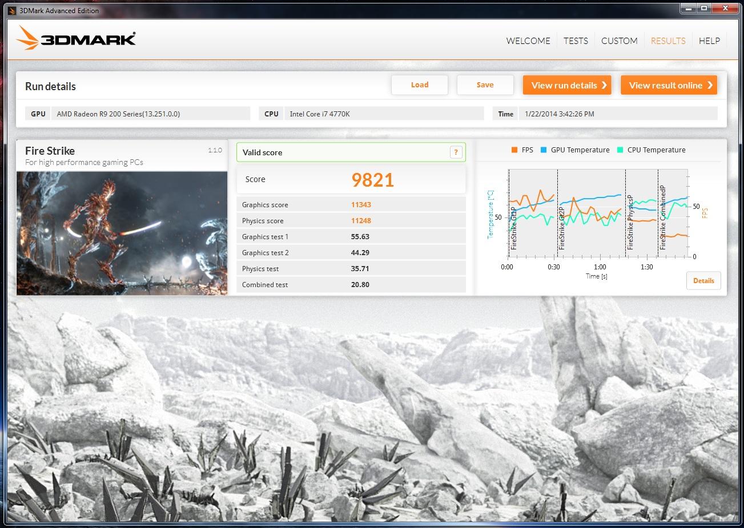Go to the WELCOME tab
The image size is (744, 528).
click(528, 41)
